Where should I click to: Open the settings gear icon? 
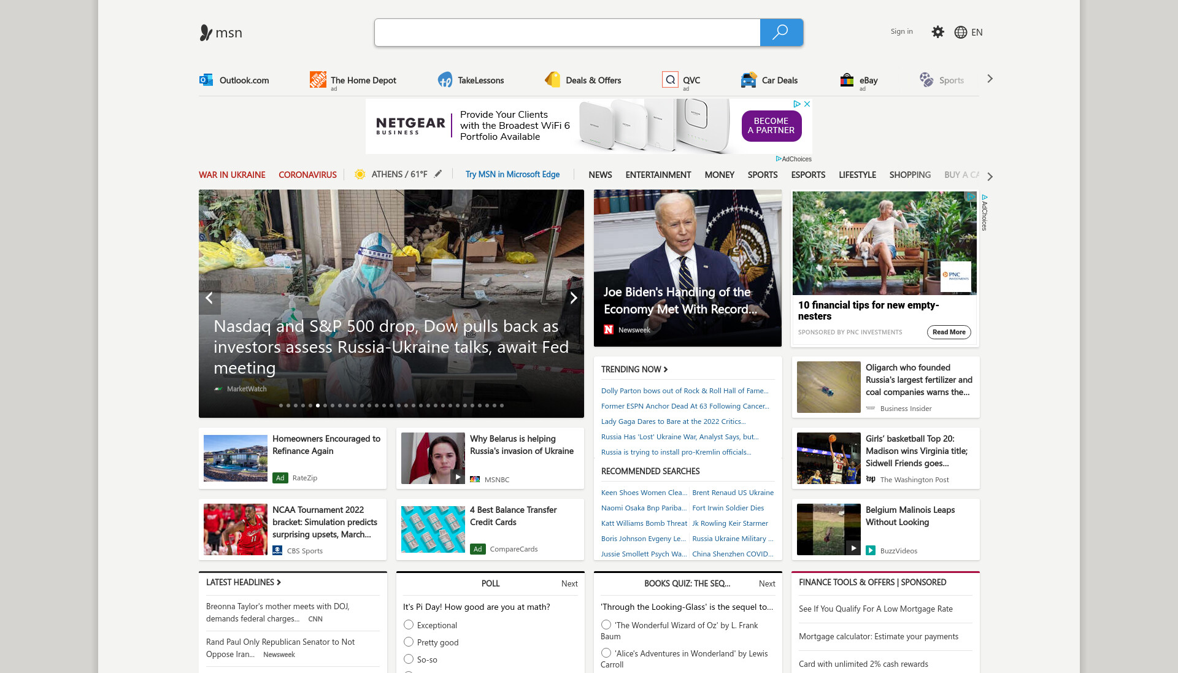(937, 32)
